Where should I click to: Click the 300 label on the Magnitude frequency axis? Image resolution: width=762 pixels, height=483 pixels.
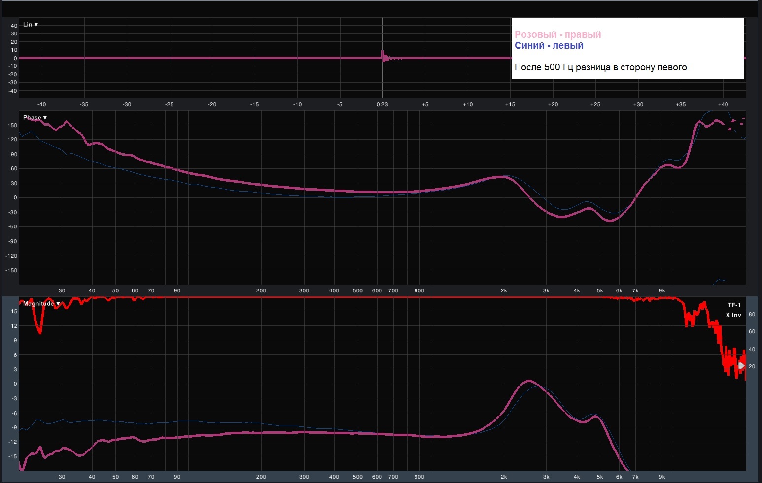(304, 477)
